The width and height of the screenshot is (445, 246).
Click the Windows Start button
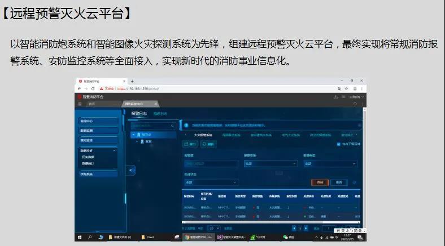(80, 238)
